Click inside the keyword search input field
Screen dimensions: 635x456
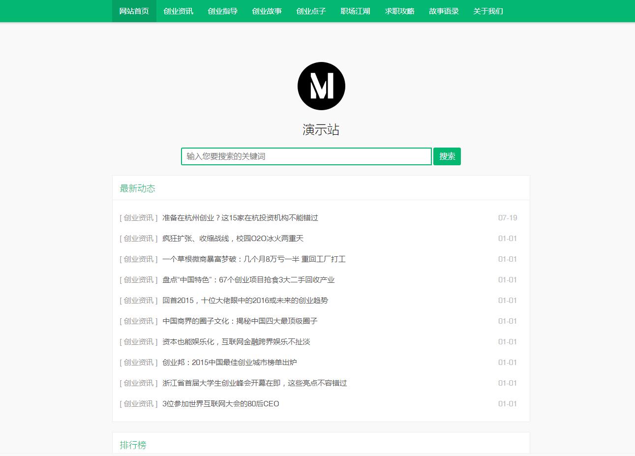(306, 156)
